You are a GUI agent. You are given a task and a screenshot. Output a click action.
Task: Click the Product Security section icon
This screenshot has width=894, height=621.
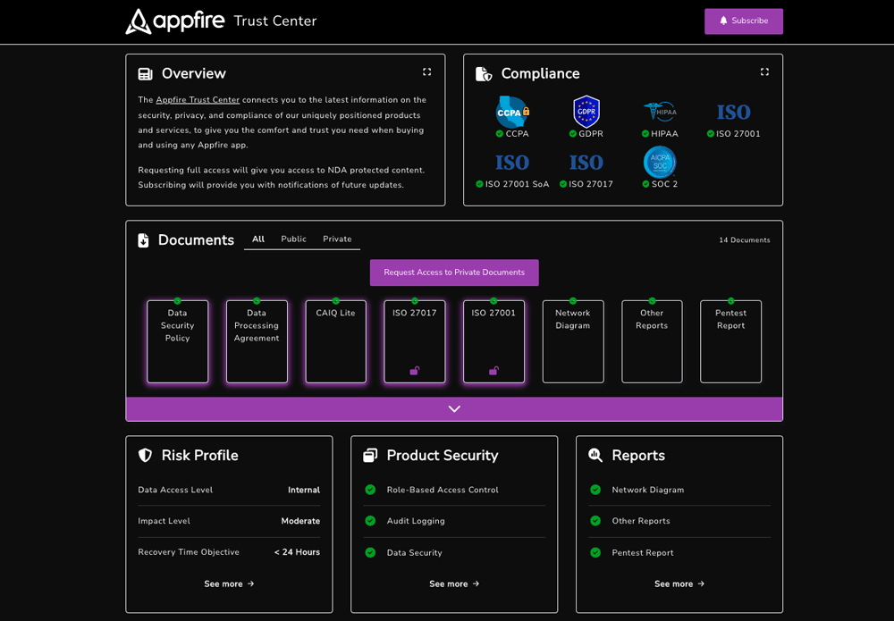[370, 455]
